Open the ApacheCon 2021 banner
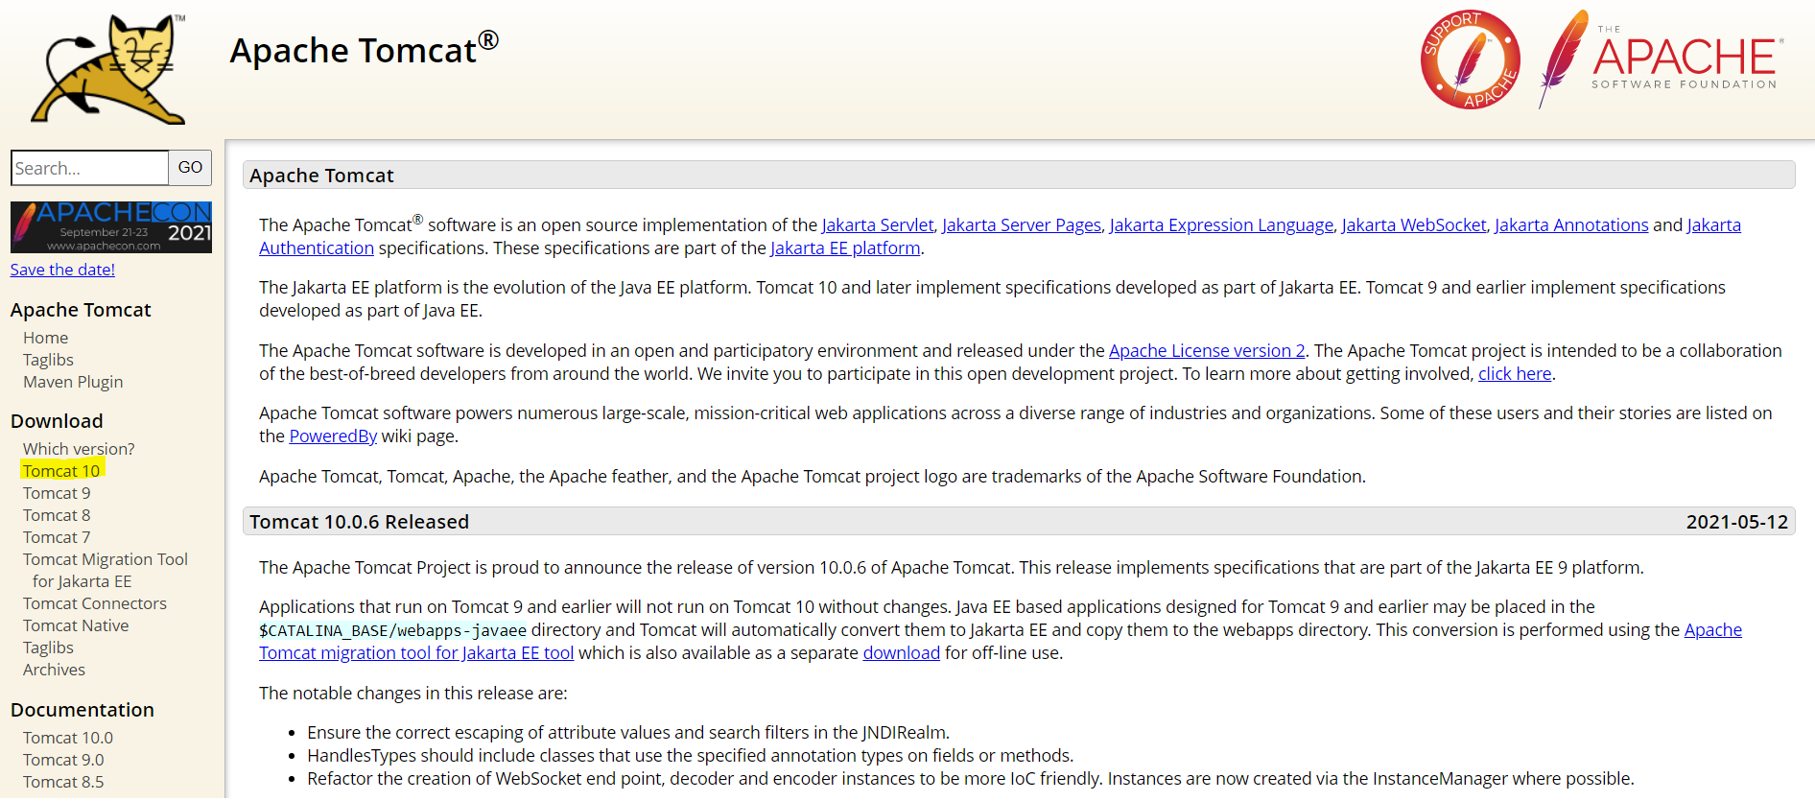This screenshot has height=801, width=1815. coord(111,227)
